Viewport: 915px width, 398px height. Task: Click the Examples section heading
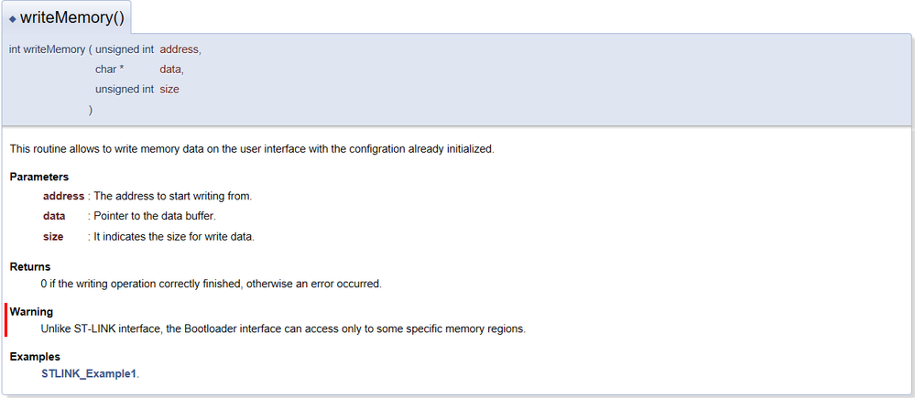click(35, 356)
